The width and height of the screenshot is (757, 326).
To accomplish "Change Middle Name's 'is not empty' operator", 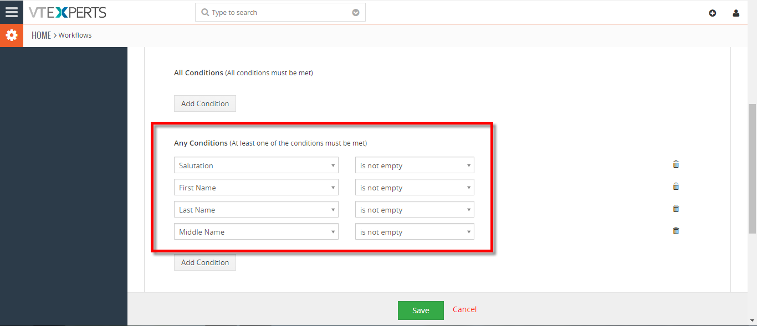I will pyautogui.click(x=415, y=232).
